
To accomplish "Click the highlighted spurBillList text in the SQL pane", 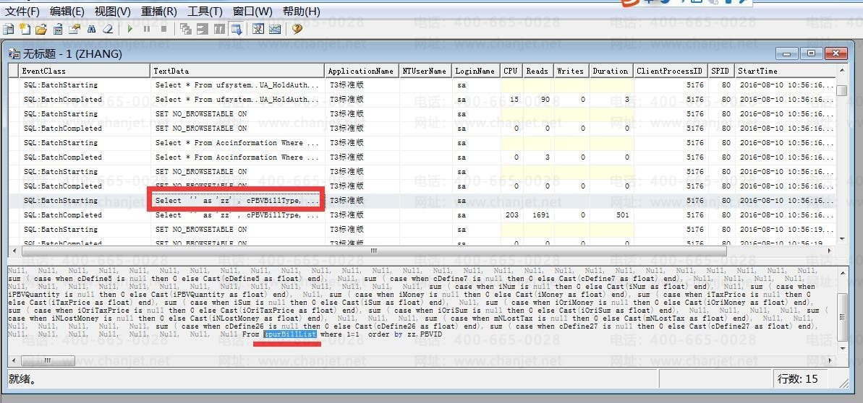I will (289, 334).
